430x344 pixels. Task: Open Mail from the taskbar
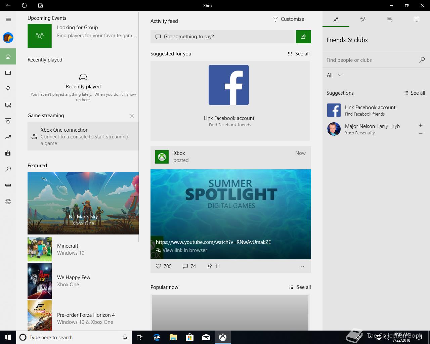(x=206, y=337)
